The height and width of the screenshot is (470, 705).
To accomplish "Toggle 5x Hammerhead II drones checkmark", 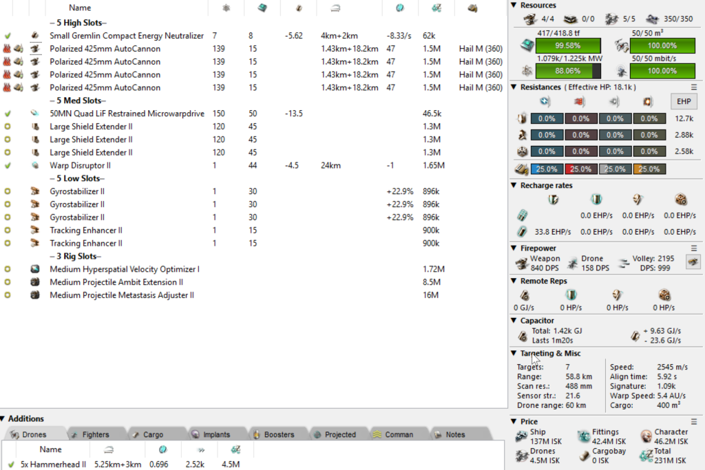I will (11, 464).
